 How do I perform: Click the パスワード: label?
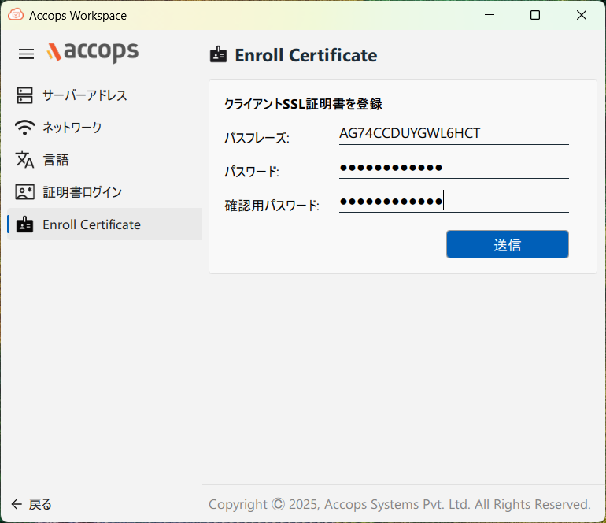(x=252, y=171)
